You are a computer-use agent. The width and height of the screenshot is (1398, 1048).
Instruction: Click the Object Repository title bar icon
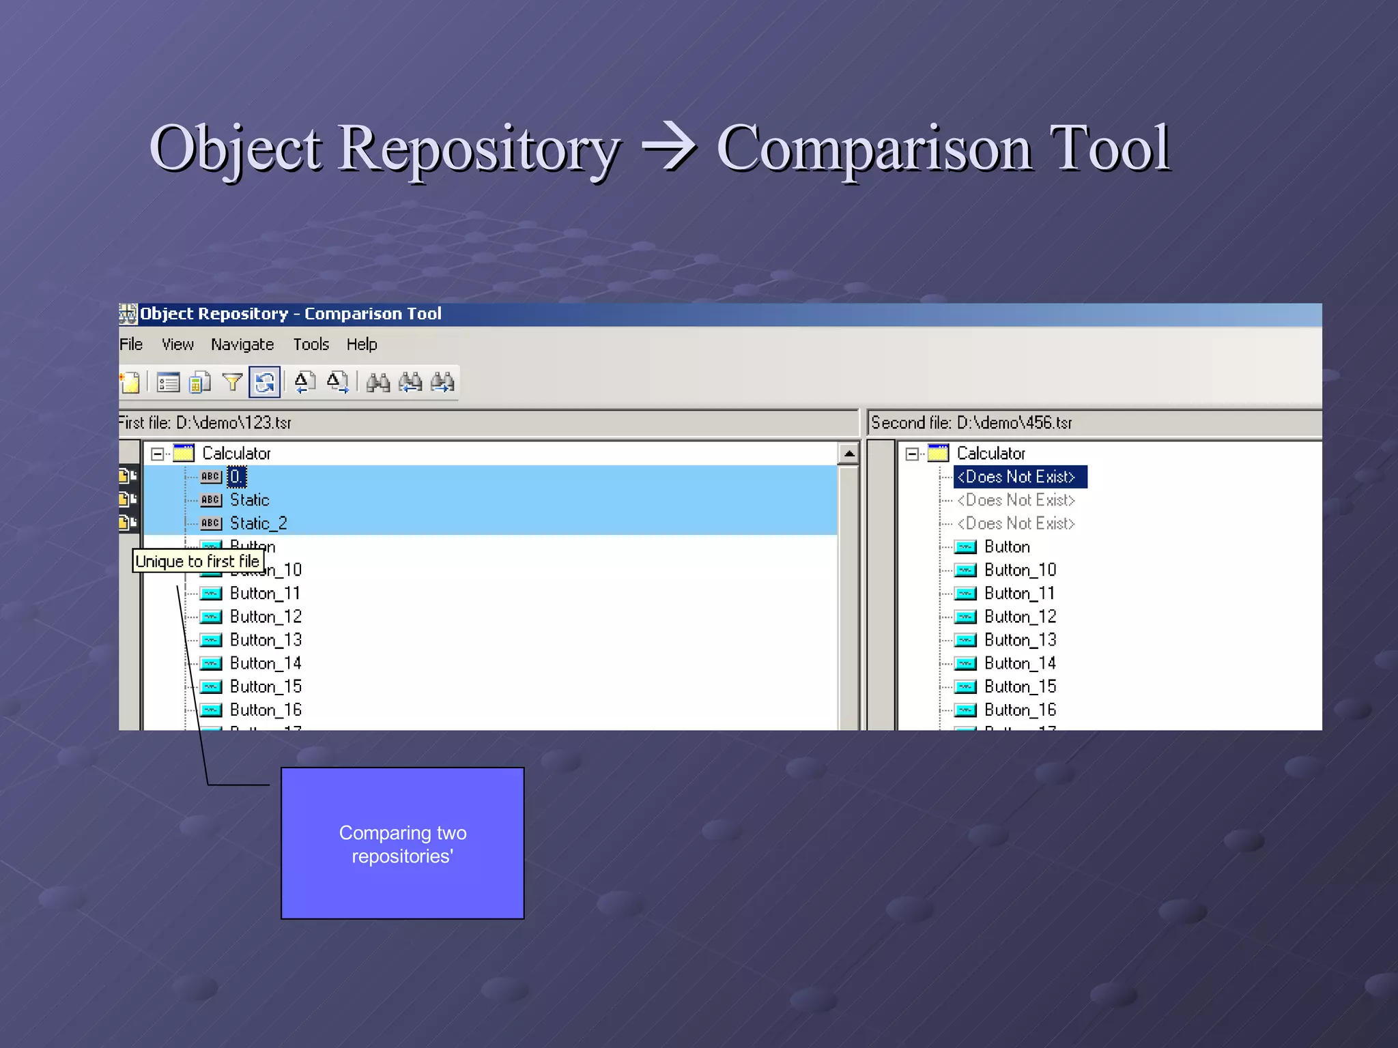(128, 314)
